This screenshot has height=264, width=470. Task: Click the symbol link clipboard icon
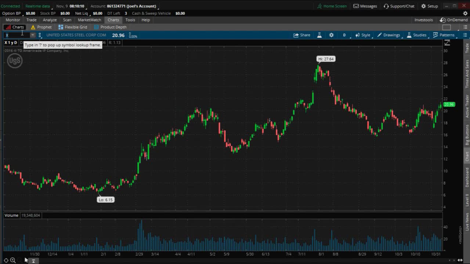(40, 35)
